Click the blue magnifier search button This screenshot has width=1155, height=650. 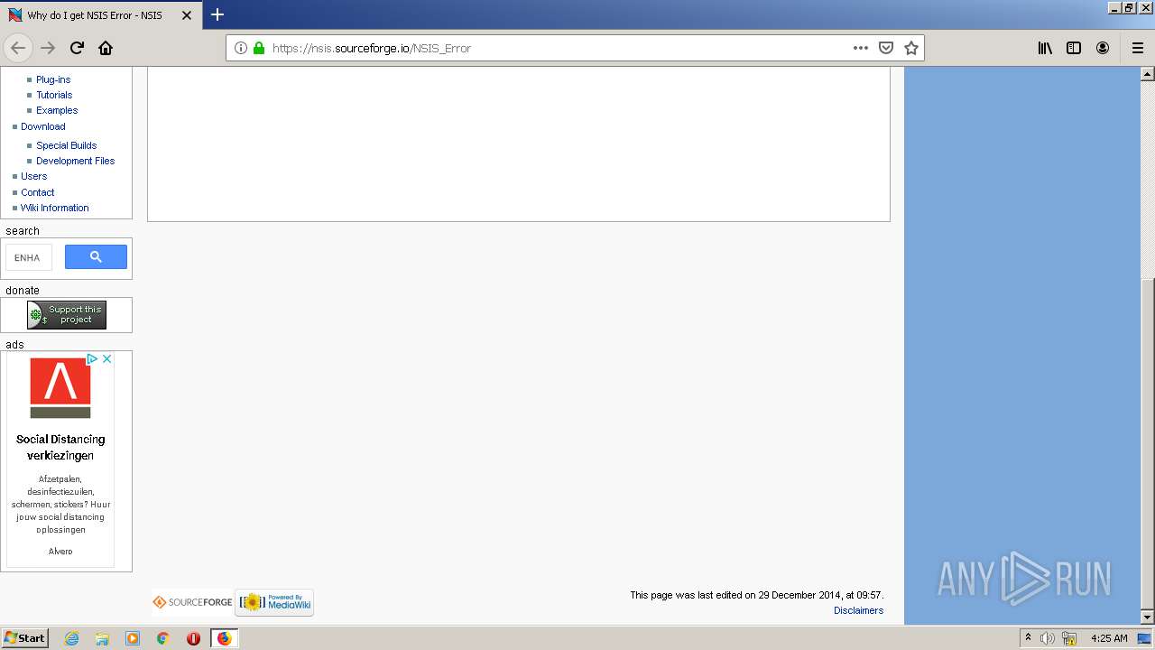click(96, 257)
